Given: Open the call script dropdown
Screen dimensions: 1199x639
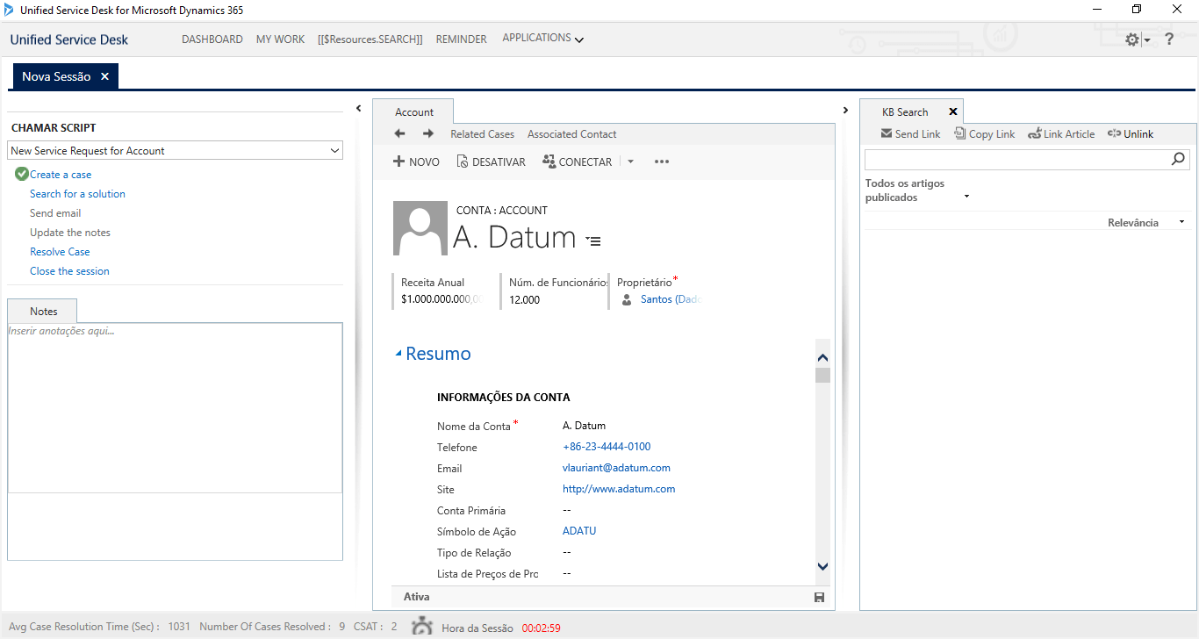Looking at the screenshot, I should [334, 151].
